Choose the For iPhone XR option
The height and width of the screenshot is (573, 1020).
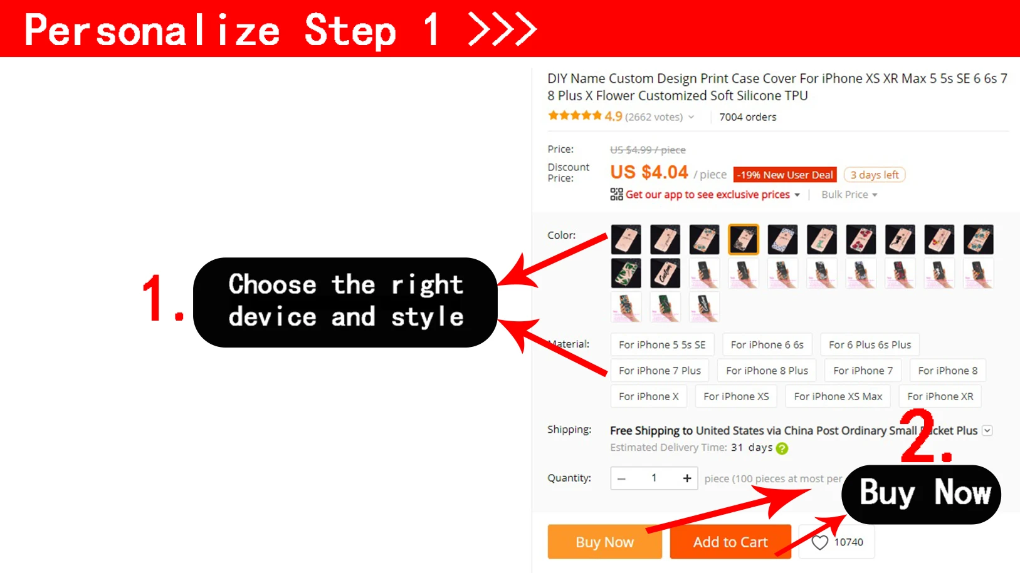[x=940, y=396]
